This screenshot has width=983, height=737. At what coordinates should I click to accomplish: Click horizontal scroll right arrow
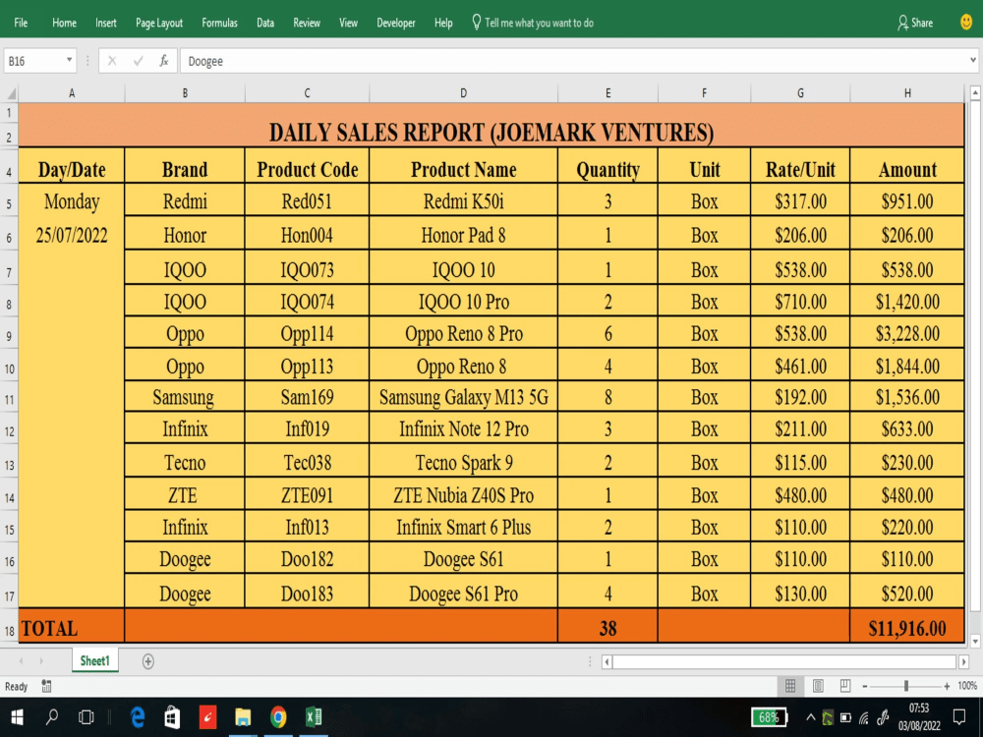click(x=963, y=661)
